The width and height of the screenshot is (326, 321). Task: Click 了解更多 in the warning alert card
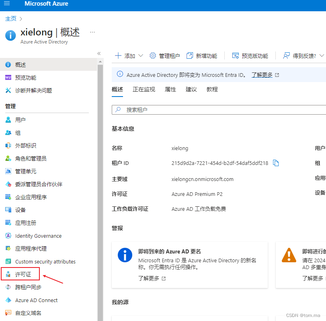(x=312, y=278)
